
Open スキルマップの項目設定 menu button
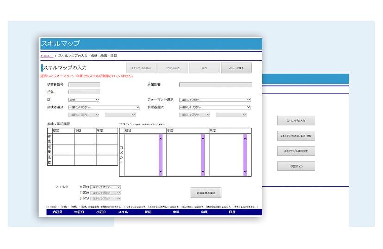click(x=296, y=151)
